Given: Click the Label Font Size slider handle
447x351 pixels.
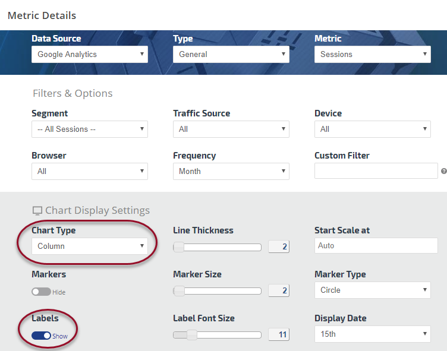Looking at the screenshot, I should [191, 335].
